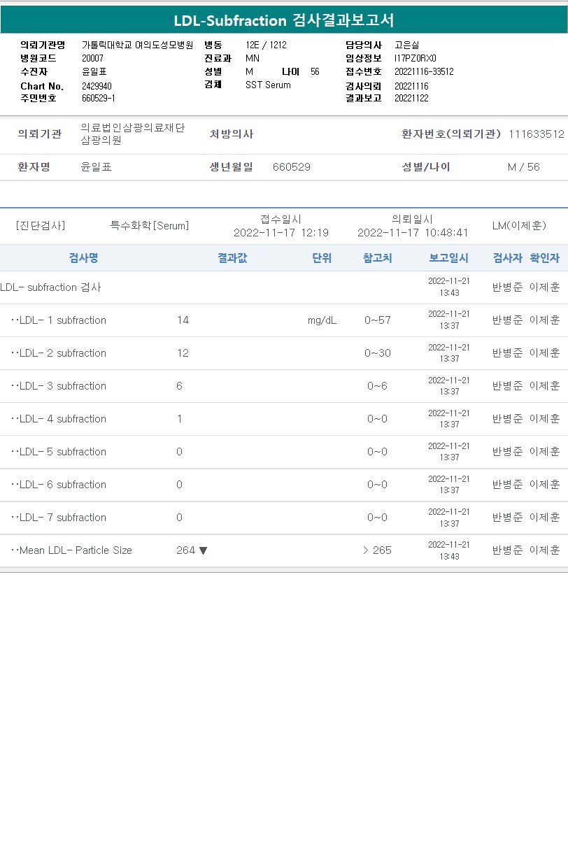568x847 pixels.
Task: Click the 특수화학[Serum] section label
Action: click(x=149, y=226)
